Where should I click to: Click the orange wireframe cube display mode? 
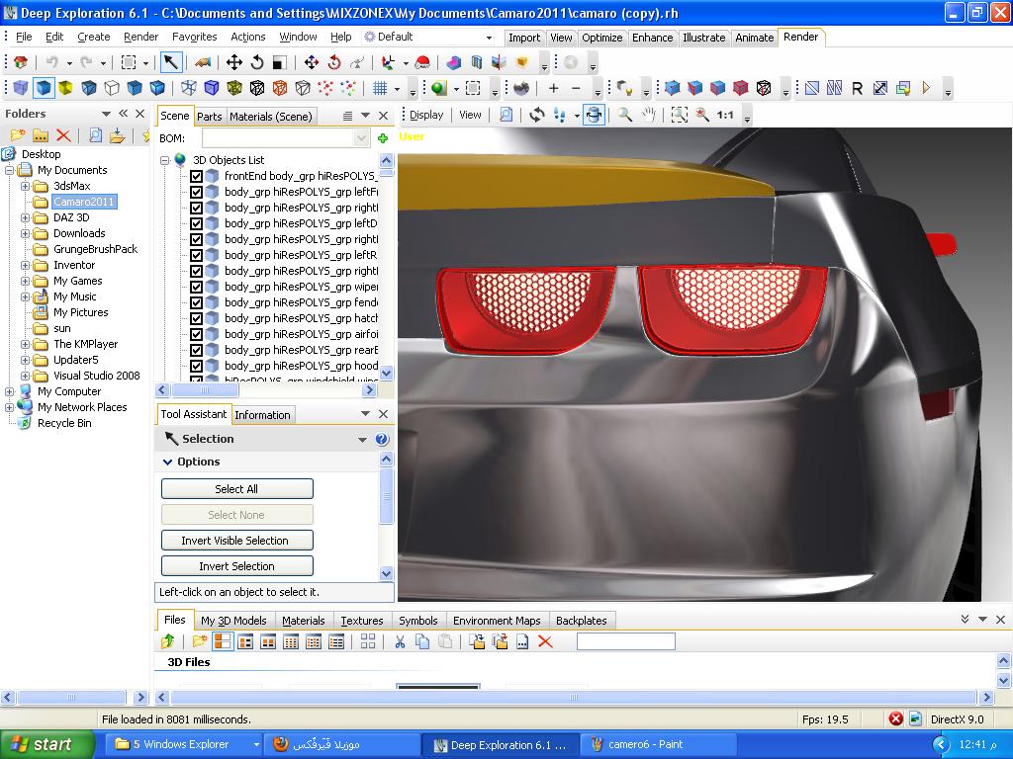(x=279, y=88)
